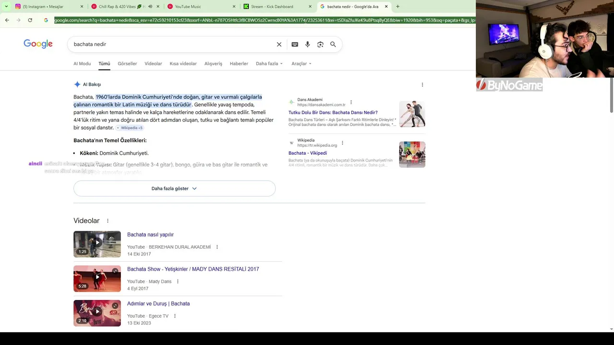
Task: Open Wikipedia result options menu
Action: coord(342,143)
